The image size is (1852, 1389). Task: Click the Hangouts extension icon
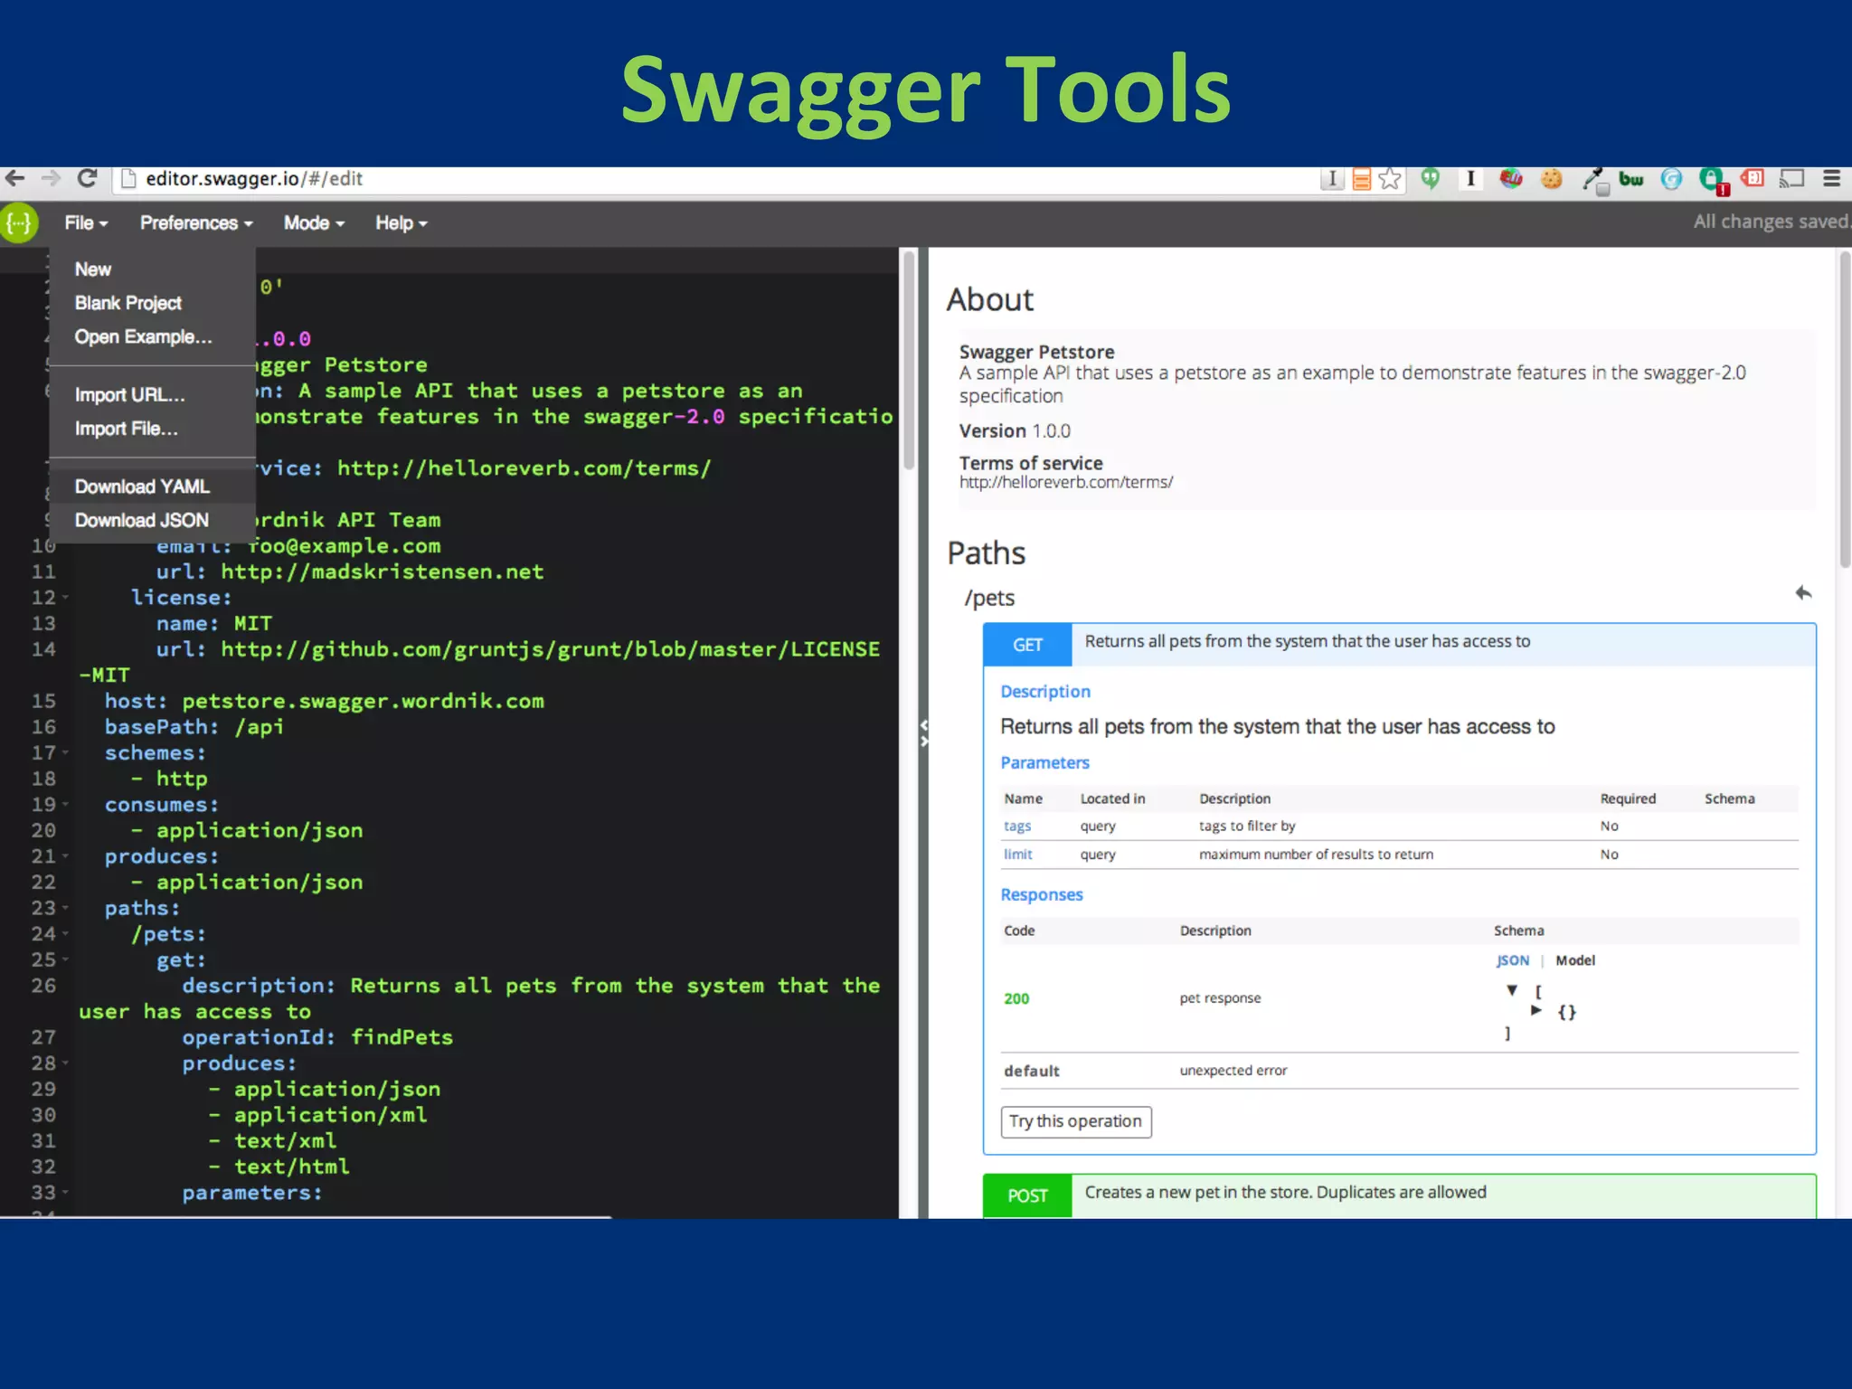click(x=1430, y=178)
